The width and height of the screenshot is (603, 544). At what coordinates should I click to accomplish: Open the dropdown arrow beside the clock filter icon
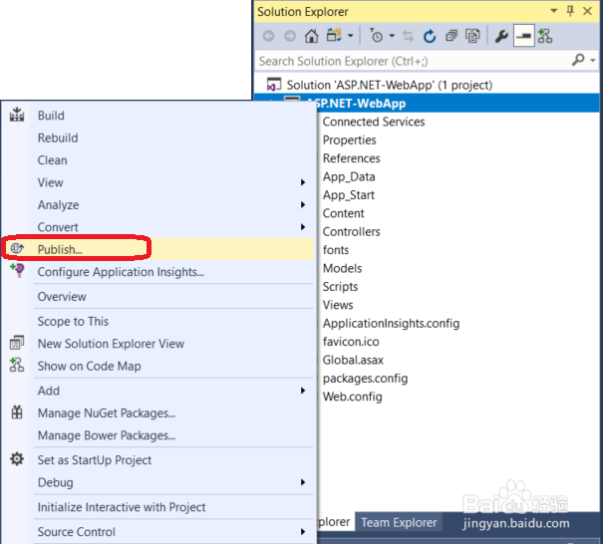click(x=392, y=36)
